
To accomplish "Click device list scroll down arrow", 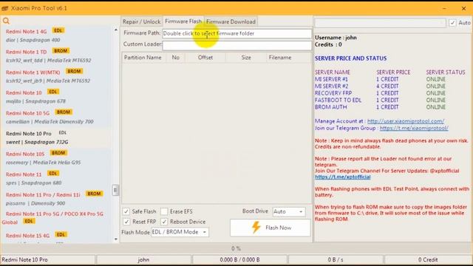I will point(116,239).
